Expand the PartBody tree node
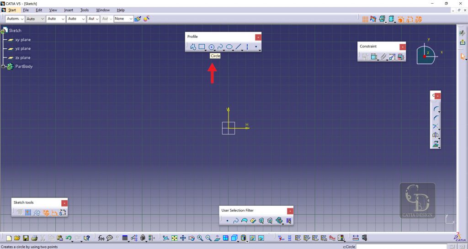The height and width of the screenshot is (249, 468). pos(3,67)
